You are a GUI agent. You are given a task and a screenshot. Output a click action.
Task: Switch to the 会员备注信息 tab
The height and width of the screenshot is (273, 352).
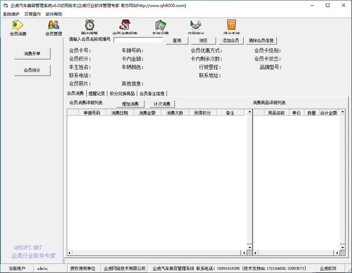[x=152, y=94]
